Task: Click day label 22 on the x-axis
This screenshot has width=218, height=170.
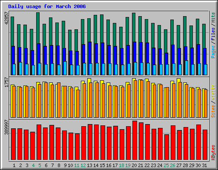Action: click(147, 165)
